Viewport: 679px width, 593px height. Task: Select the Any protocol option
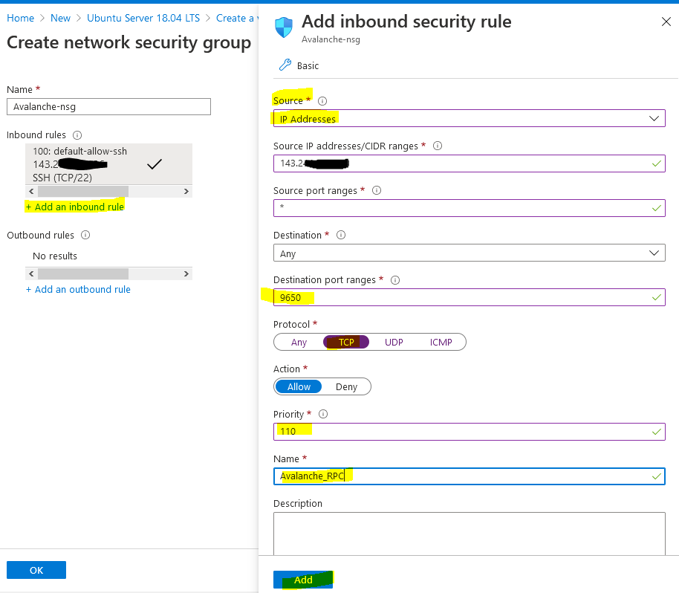pyautogui.click(x=299, y=343)
